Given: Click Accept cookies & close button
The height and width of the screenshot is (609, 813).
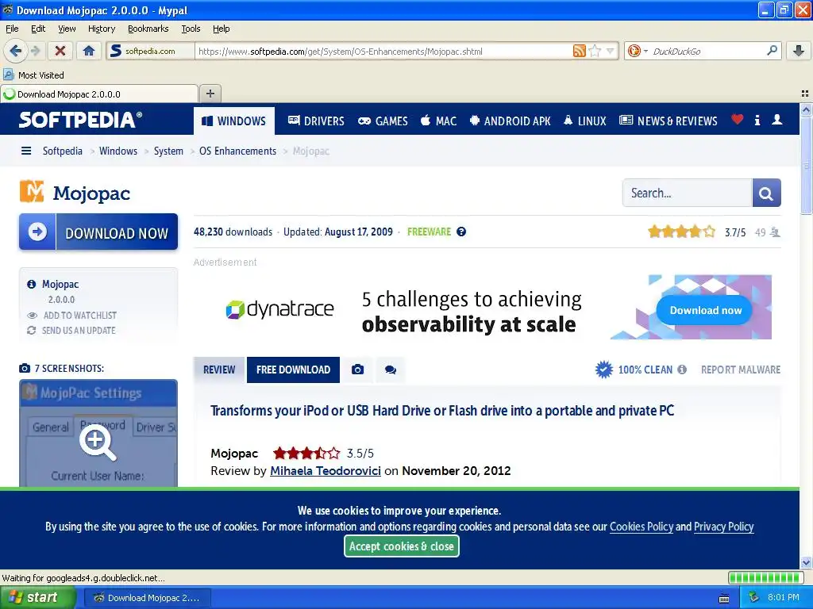Looking at the screenshot, I should click(x=401, y=546).
